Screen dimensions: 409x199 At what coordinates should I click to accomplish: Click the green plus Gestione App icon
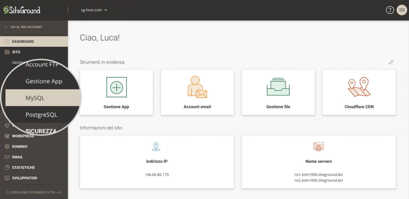[116, 87]
